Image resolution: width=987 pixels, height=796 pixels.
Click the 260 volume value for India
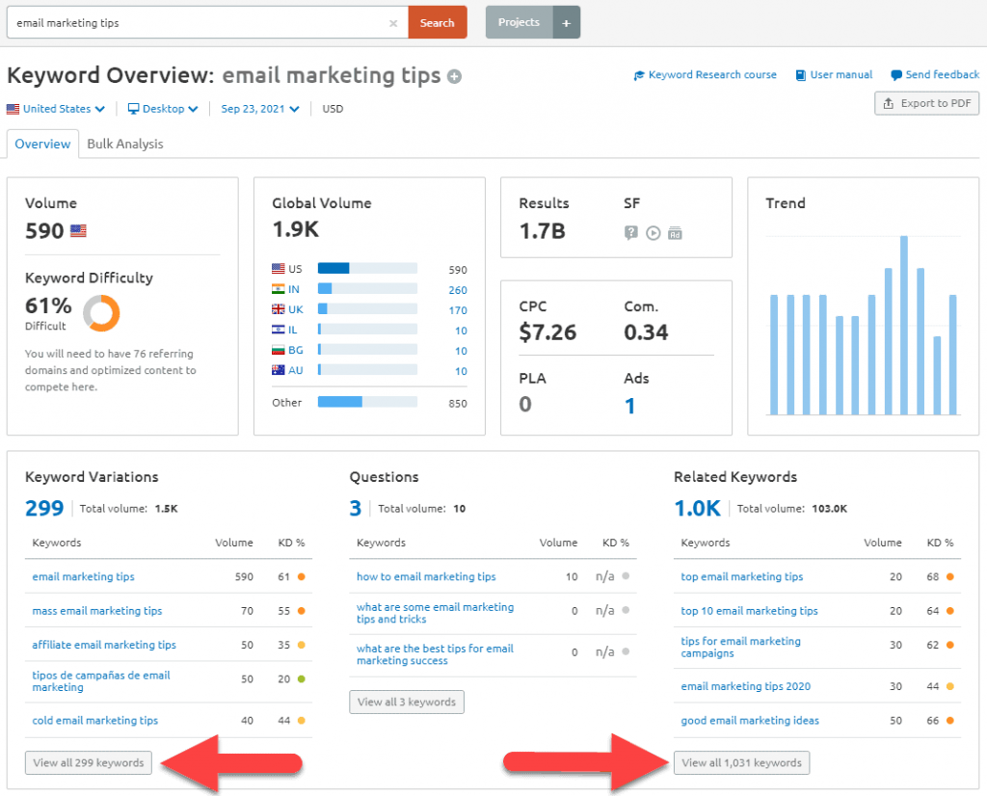tap(458, 290)
